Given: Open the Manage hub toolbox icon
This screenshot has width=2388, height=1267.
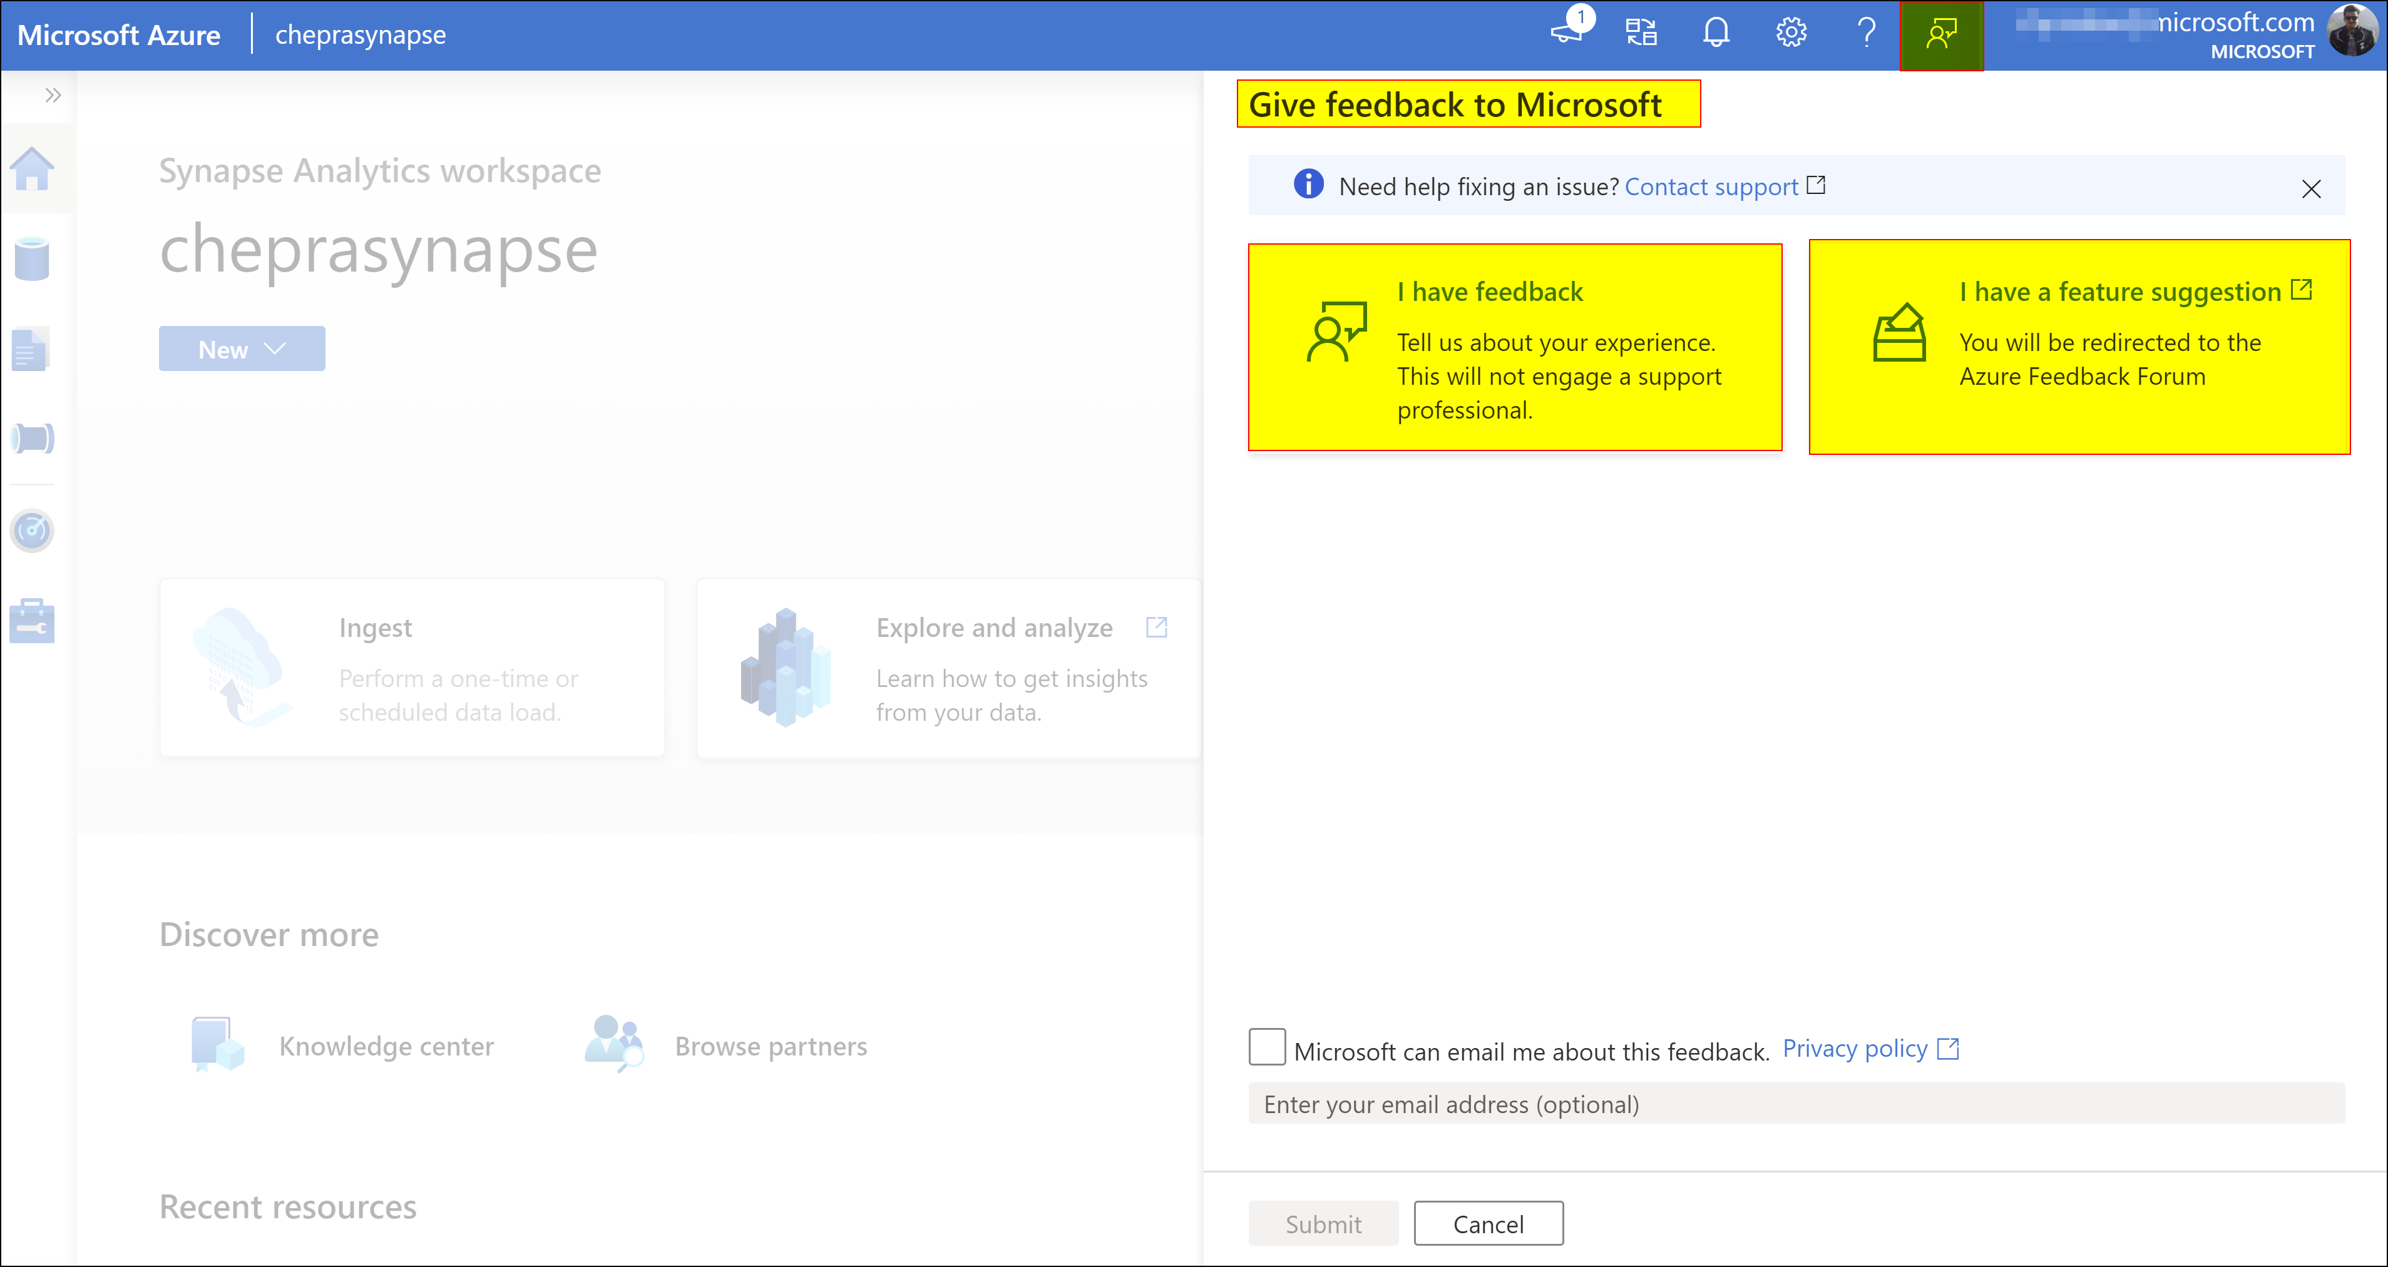Looking at the screenshot, I should 33,620.
